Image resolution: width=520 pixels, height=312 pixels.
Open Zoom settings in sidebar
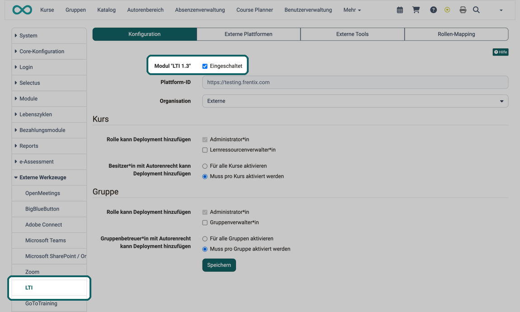[x=49, y=272]
